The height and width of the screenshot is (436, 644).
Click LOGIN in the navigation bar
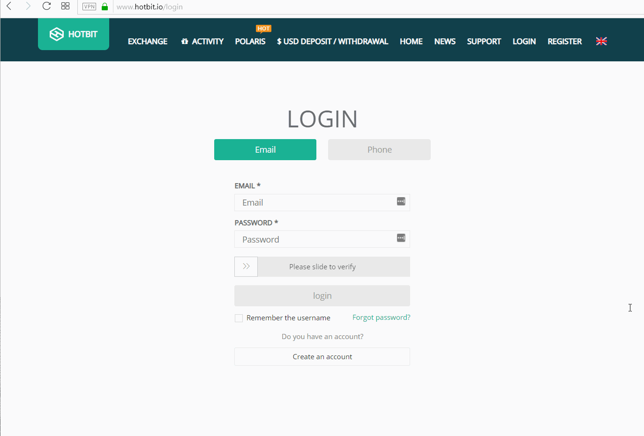pos(524,41)
